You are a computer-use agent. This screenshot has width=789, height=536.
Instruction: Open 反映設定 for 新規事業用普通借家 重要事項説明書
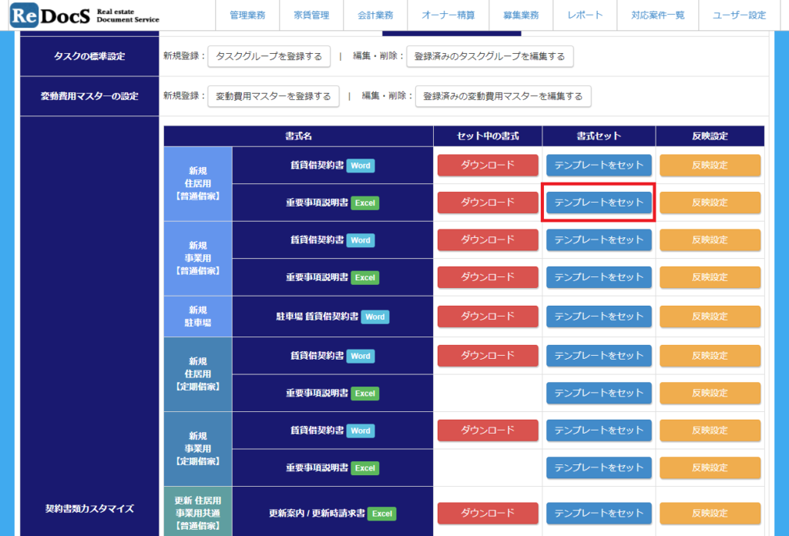(710, 277)
